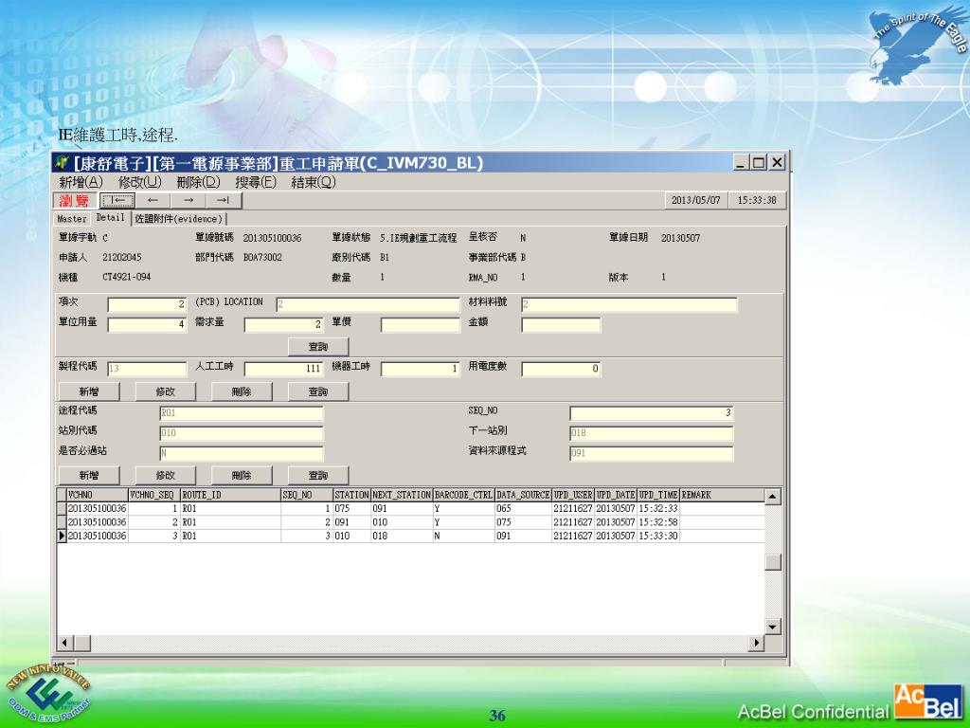Click the (PCB) LOCATION input field

[x=368, y=304]
